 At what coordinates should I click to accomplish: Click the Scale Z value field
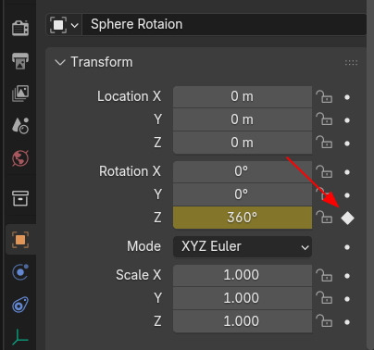click(243, 321)
